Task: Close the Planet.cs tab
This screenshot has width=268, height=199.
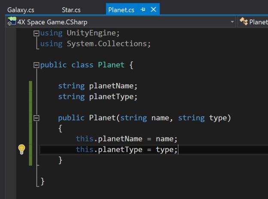Action: tap(153, 10)
